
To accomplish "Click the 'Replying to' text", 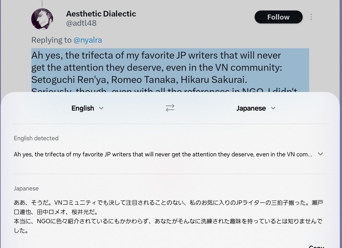I will click(51, 40).
